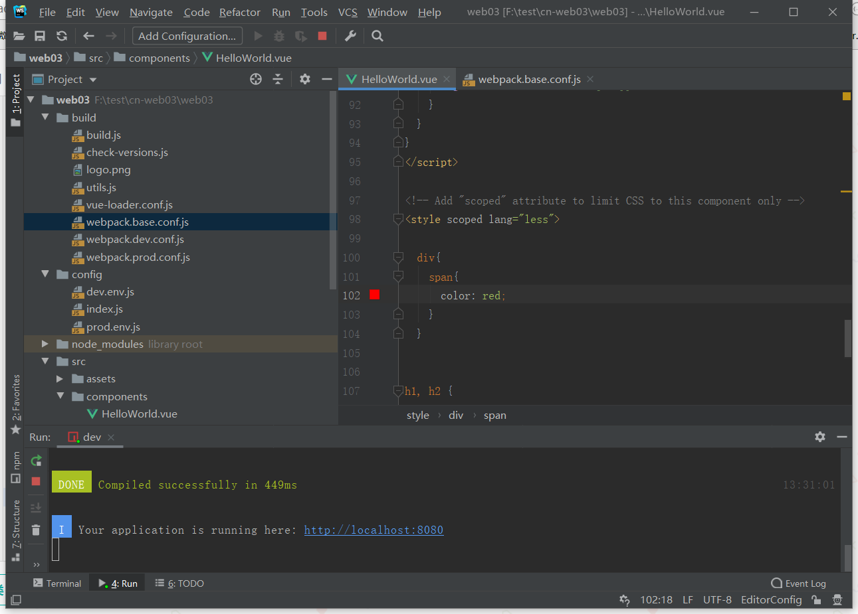
Task: Close the HelloWorld.vue tab
Action: [x=447, y=79]
